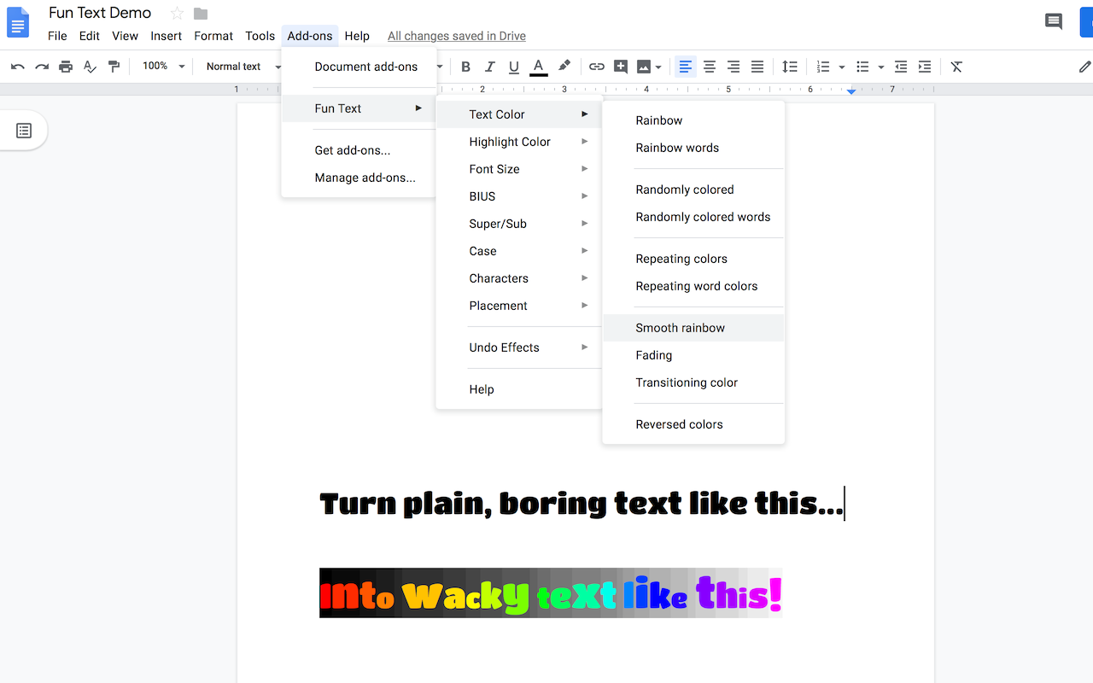Click the decrease indent icon
1093x683 pixels.
tap(900, 67)
